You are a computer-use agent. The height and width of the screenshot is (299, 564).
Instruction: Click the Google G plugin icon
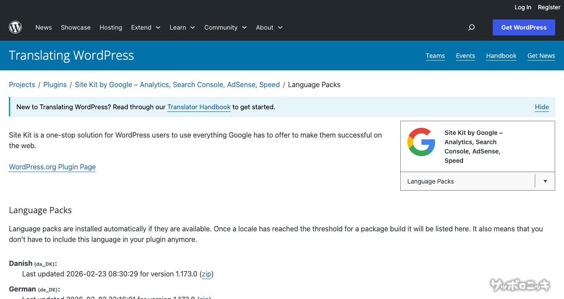pyautogui.click(x=421, y=142)
